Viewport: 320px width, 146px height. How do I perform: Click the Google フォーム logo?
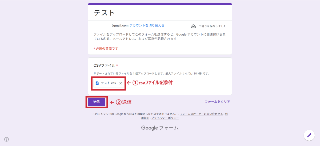click(160, 128)
